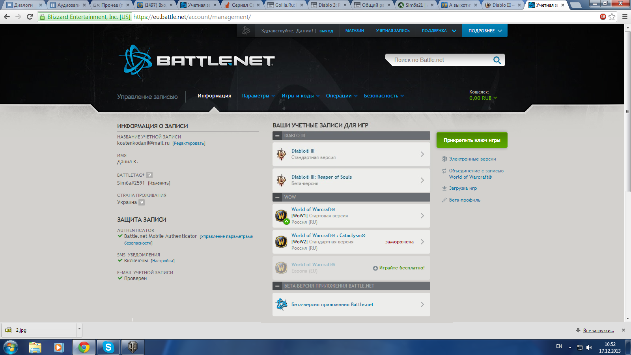The height and width of the screenshot is (355, 631).
Task: Open the Безопасность dropdown menu
Action: pos(384,96)
